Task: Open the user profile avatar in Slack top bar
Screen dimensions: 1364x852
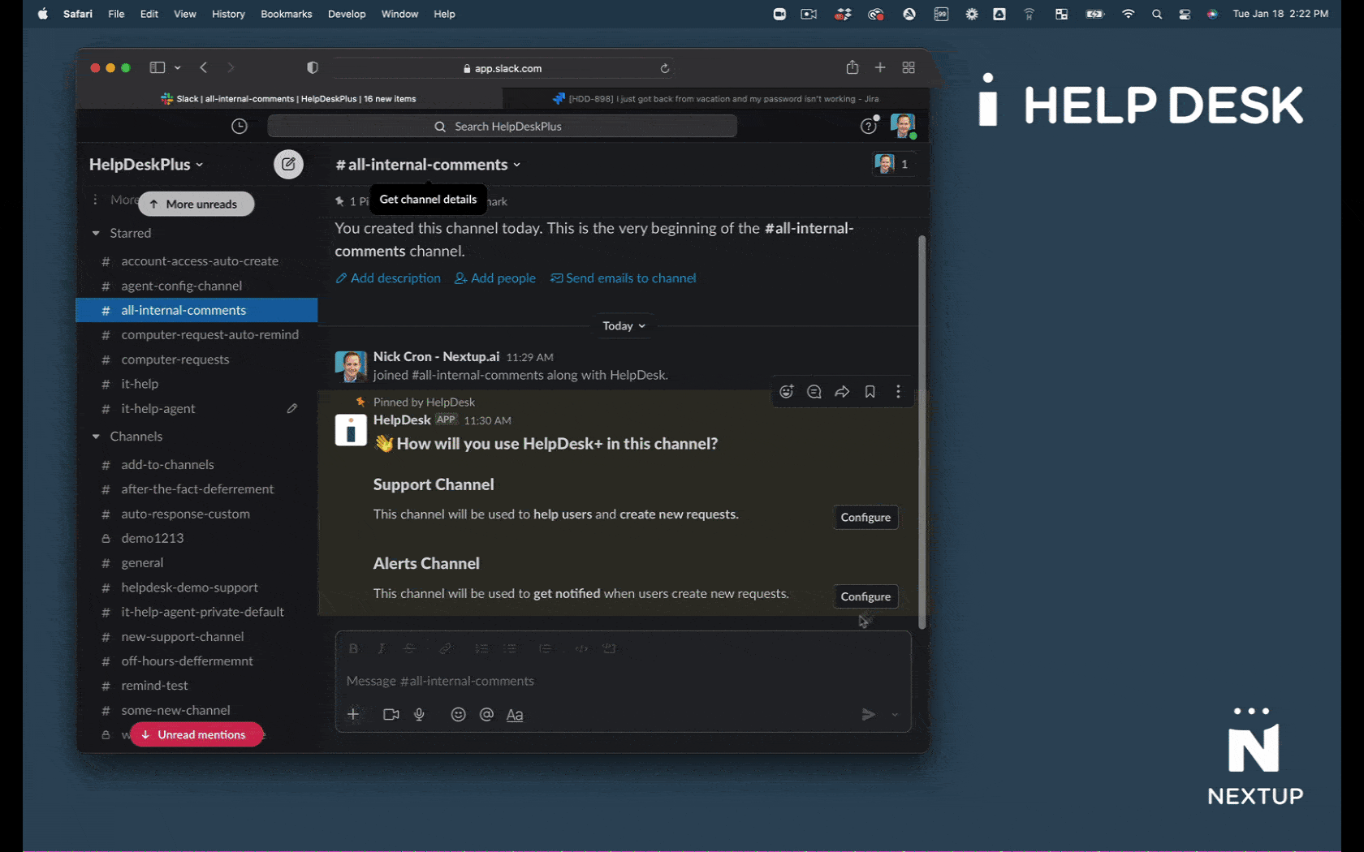Action: point(903,126)
